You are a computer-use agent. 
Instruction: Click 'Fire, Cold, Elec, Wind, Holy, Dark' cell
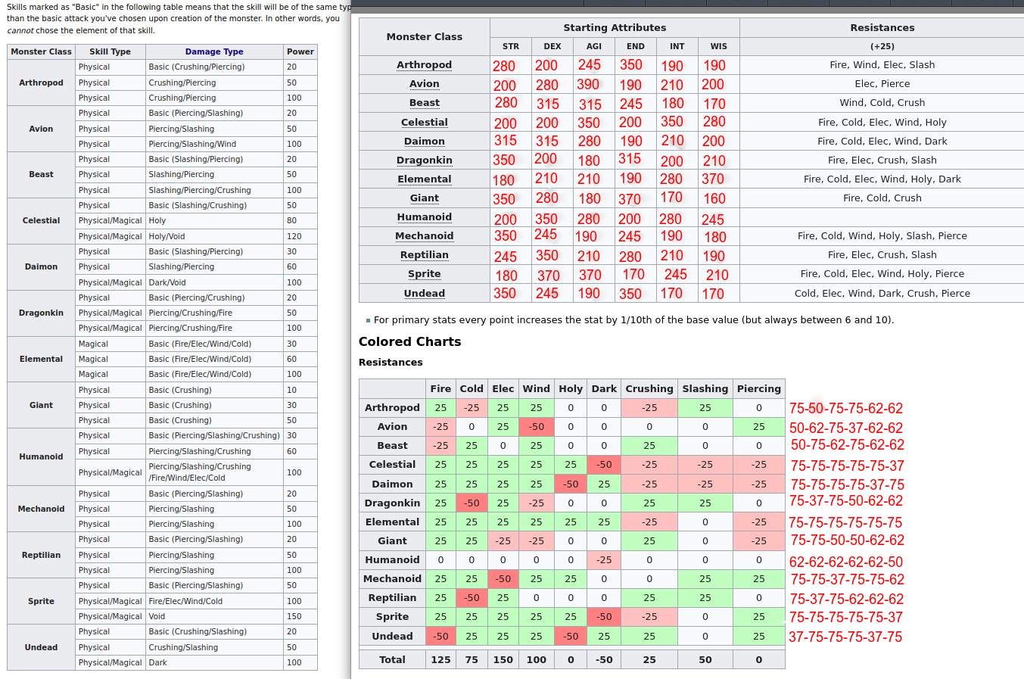tap(882, 179)
